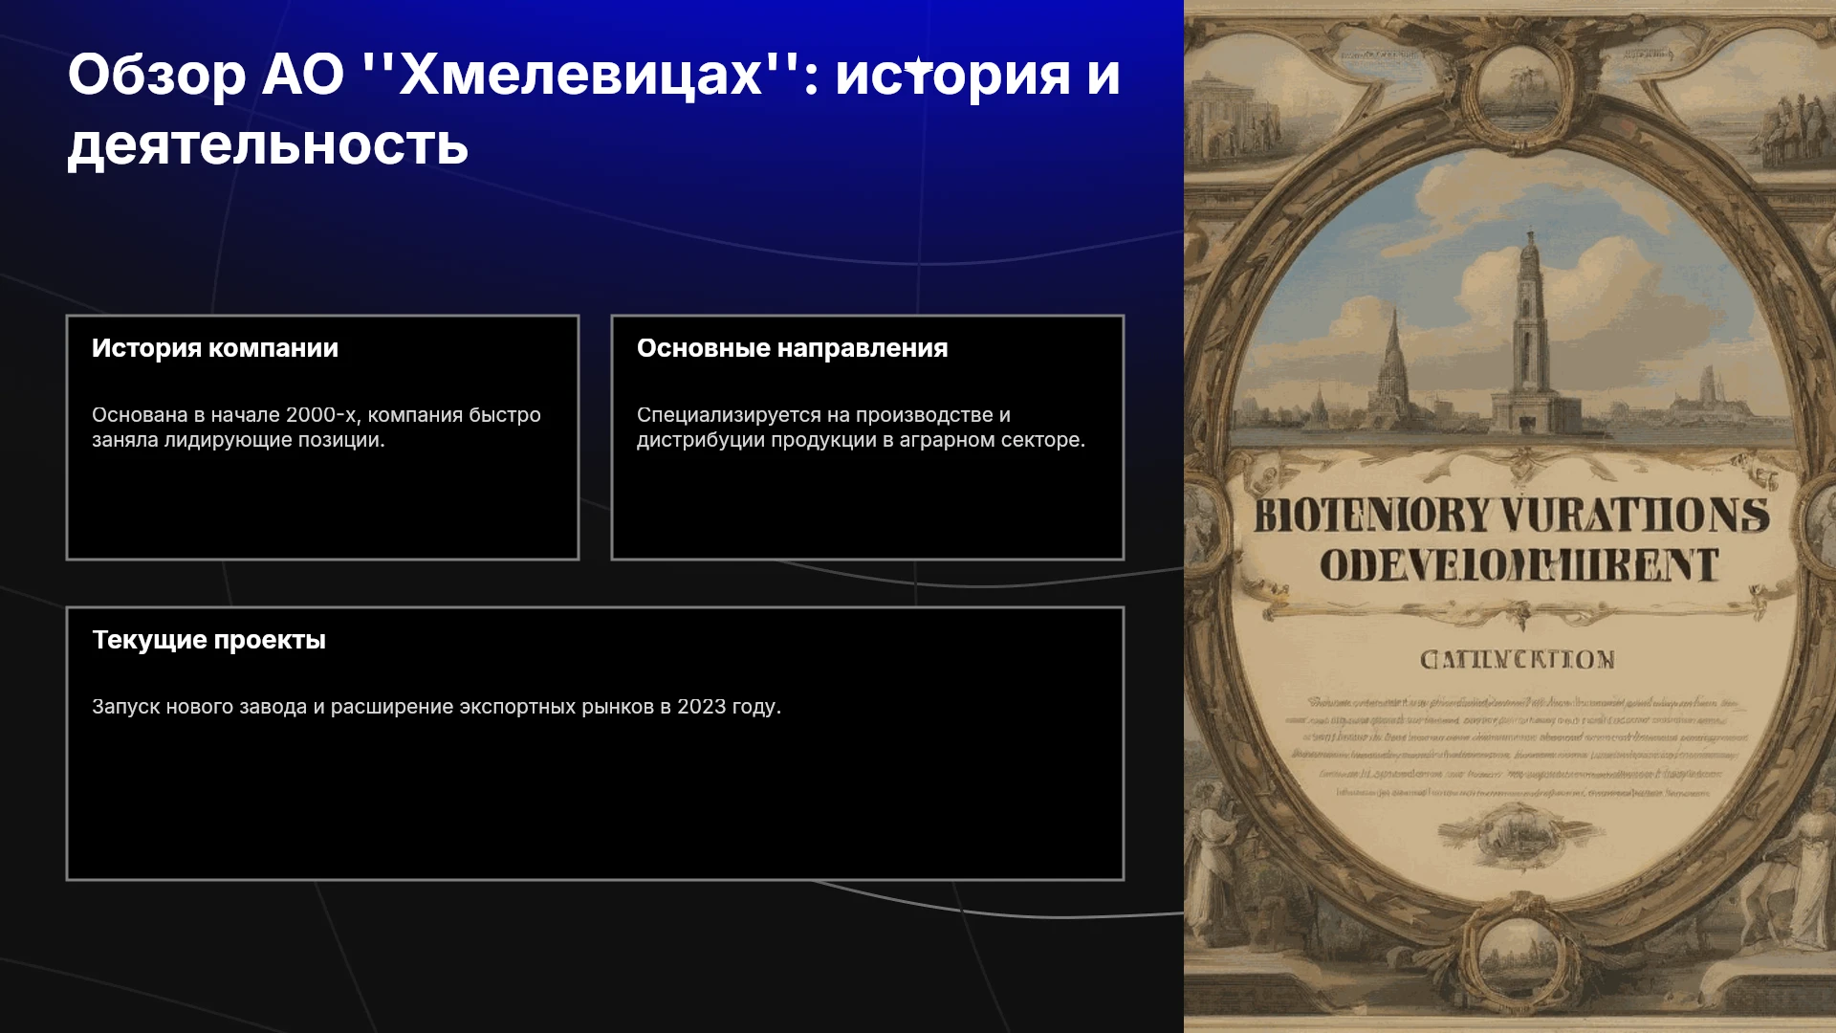Click the small white star in the title

pos(918,66)
